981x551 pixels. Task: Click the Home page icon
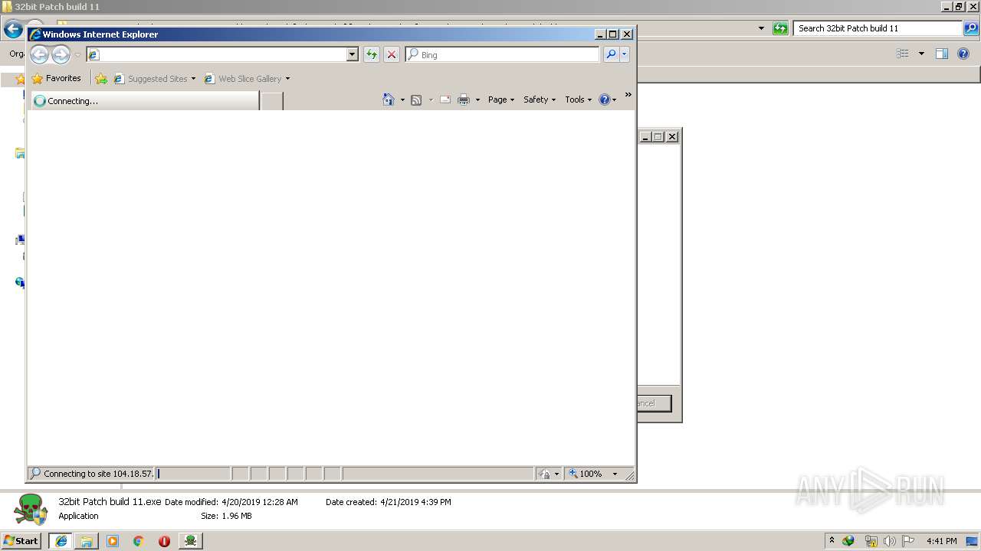[389, 99]
